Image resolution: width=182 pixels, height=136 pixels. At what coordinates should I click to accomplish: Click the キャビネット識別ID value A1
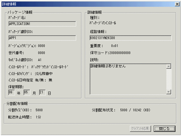pos(40,60)
